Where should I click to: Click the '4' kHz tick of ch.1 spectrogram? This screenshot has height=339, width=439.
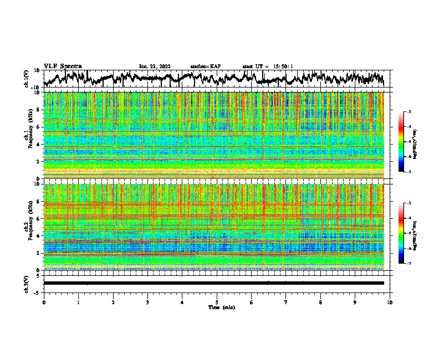38,145
